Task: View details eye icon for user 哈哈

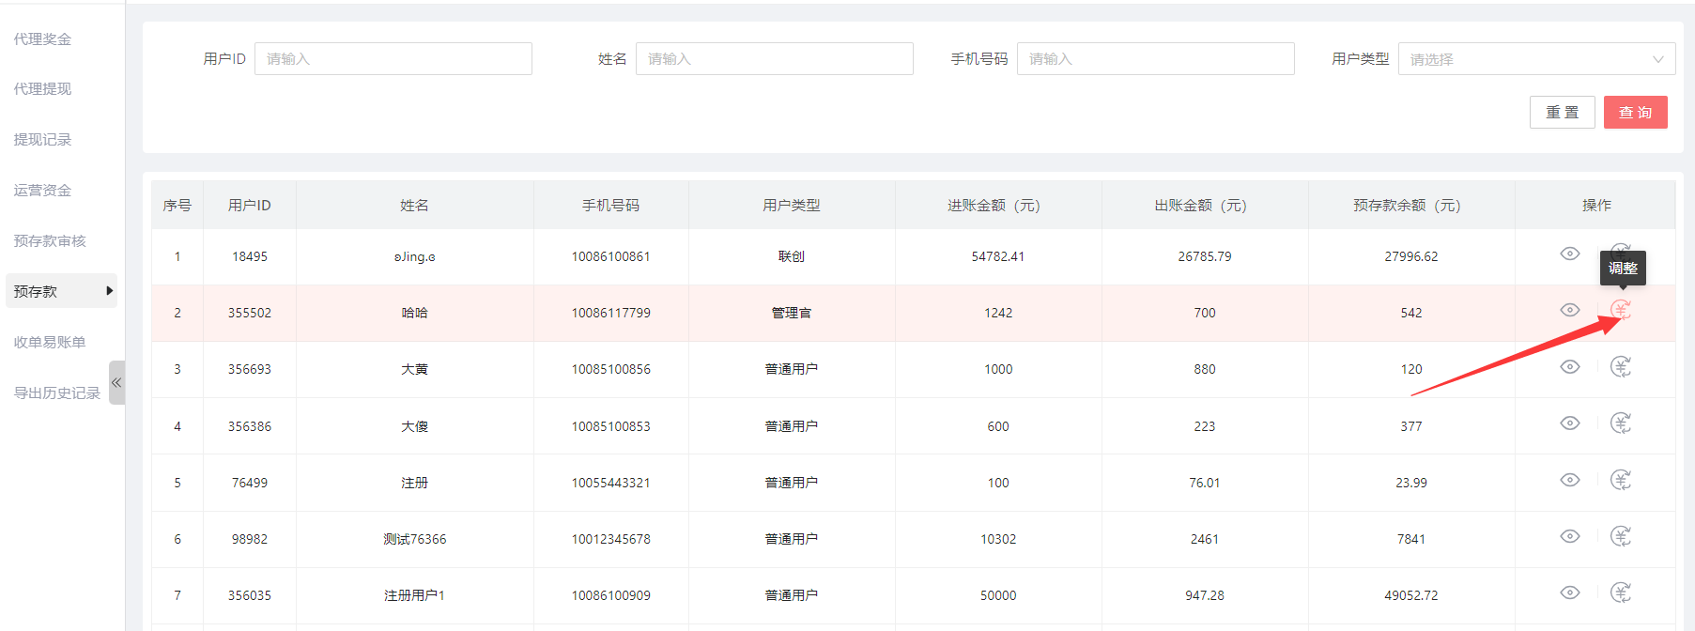Action: (x=1570, y=310)
